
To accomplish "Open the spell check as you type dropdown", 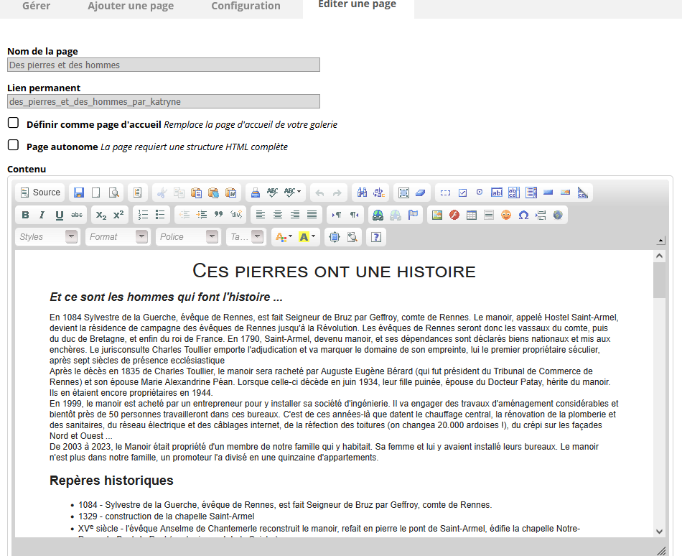I will (x=293, y=193).
